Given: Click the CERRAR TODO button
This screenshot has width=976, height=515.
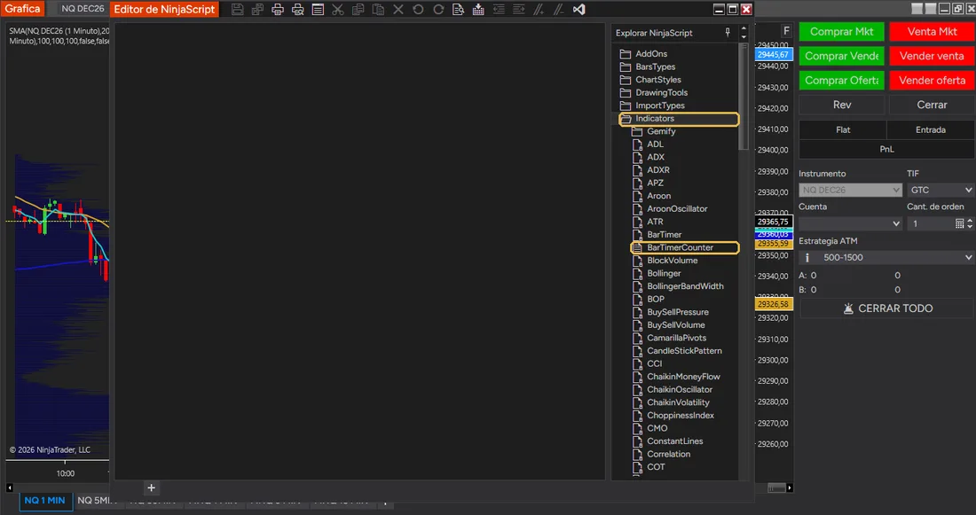Looking at the screenshot, I should [x=887, y=308].
